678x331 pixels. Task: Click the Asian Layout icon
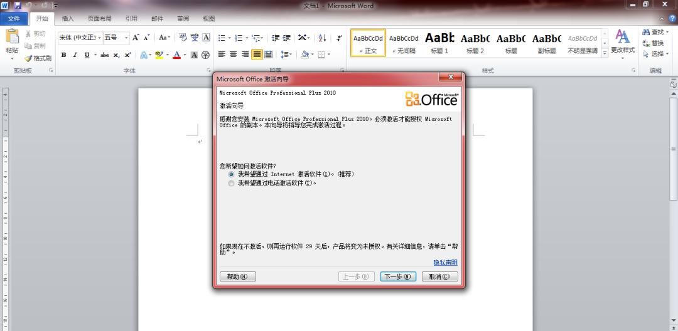(304, 38)
